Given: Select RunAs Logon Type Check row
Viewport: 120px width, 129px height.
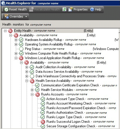Looking at the screenshot, I should [x=76, y=117].
